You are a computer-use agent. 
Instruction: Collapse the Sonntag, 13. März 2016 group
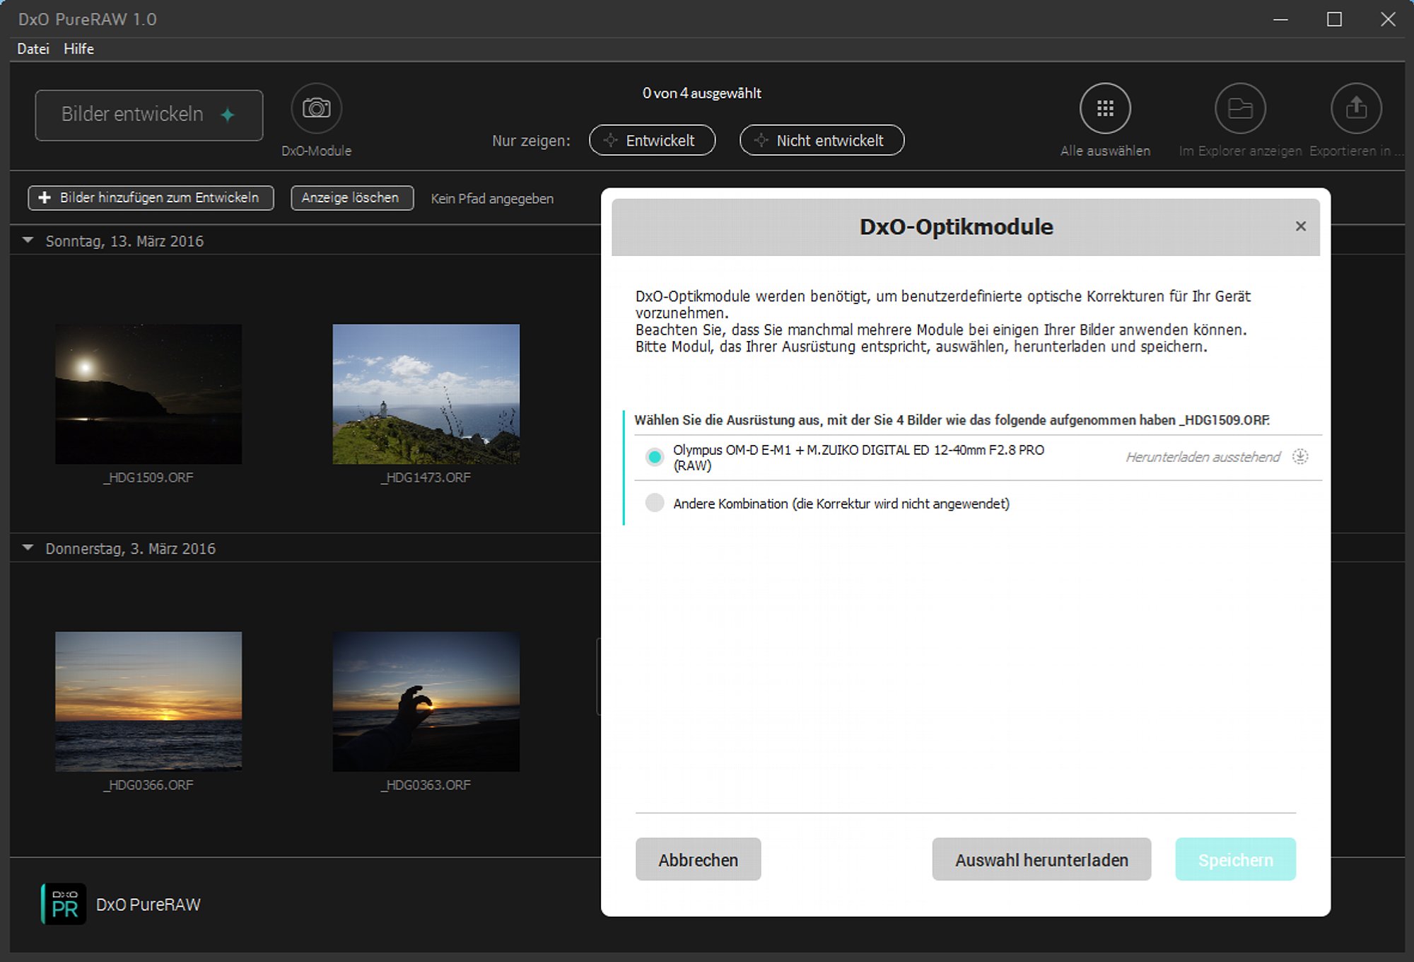(x=28, y=240)
